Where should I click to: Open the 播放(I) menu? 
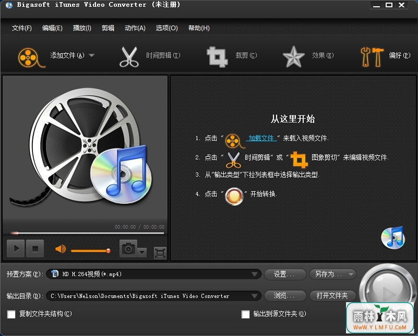[82, 28]
